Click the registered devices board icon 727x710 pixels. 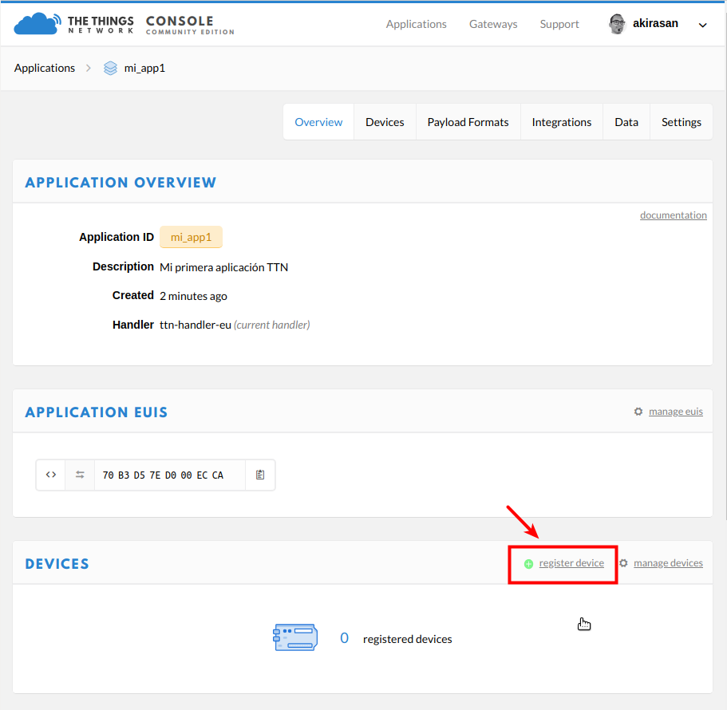[295, 637]
